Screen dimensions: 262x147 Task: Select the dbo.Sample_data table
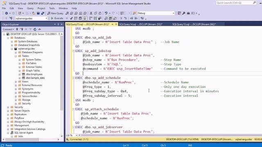(35, 78)
